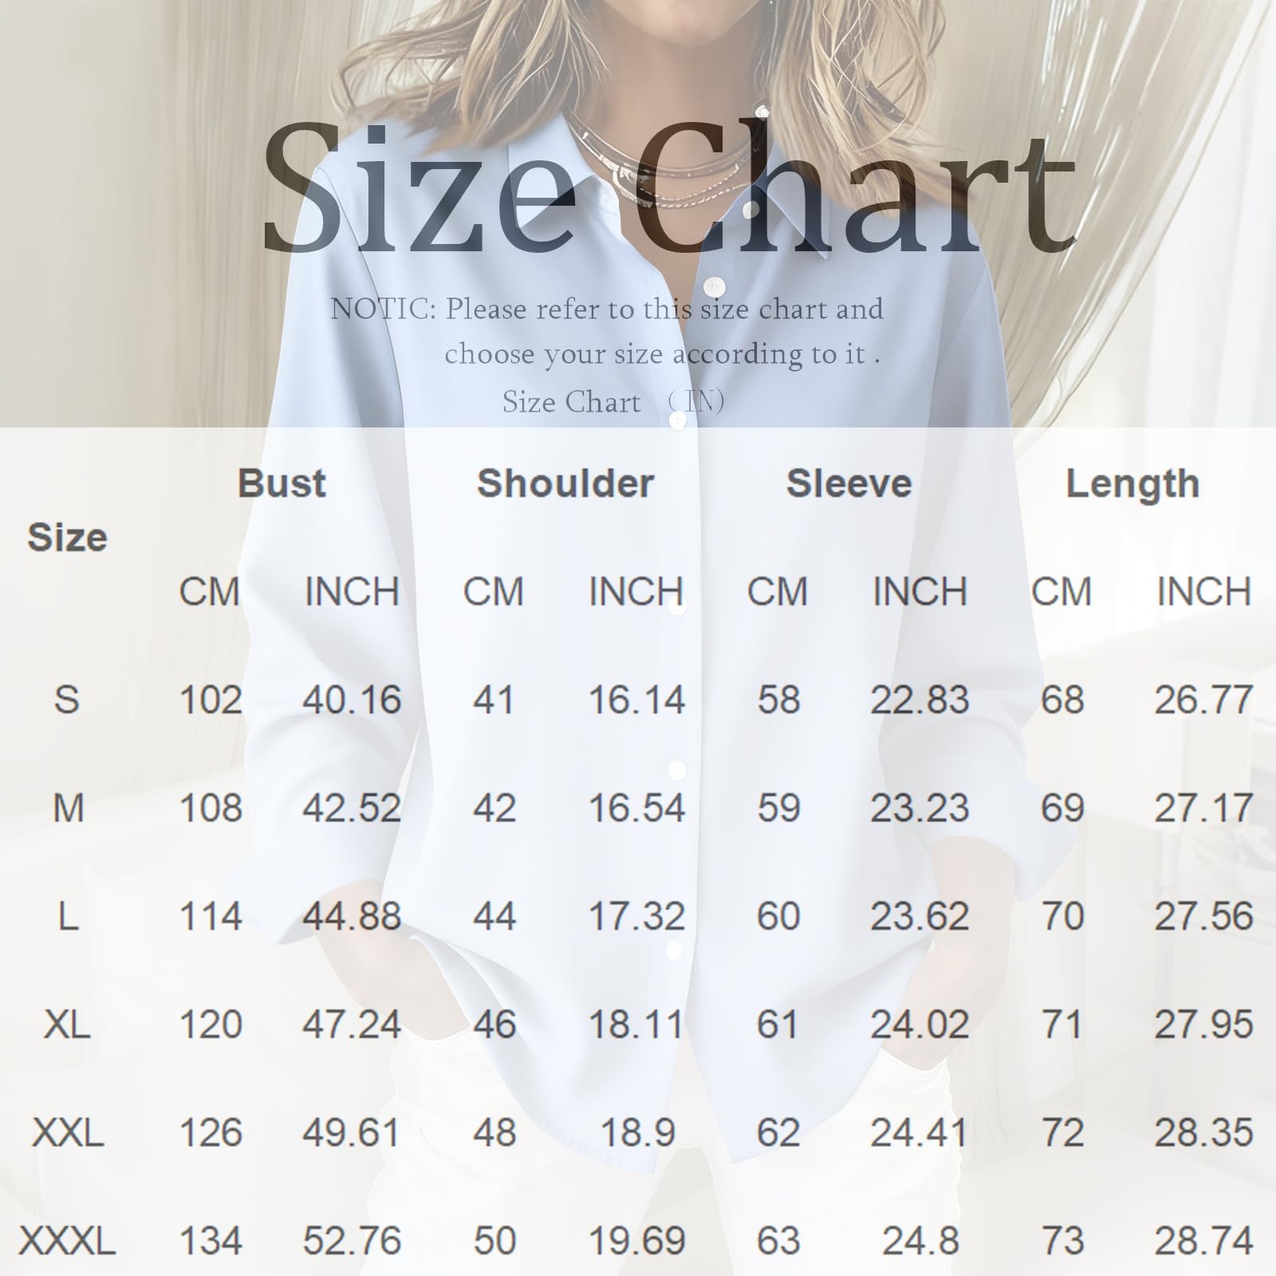The width and height of the screenshot is (1276, 1276).
Task: Click the bust value 40.16 inches
Action: point(352,700)
